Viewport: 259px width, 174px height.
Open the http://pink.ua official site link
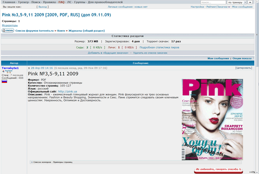(68, 91)
